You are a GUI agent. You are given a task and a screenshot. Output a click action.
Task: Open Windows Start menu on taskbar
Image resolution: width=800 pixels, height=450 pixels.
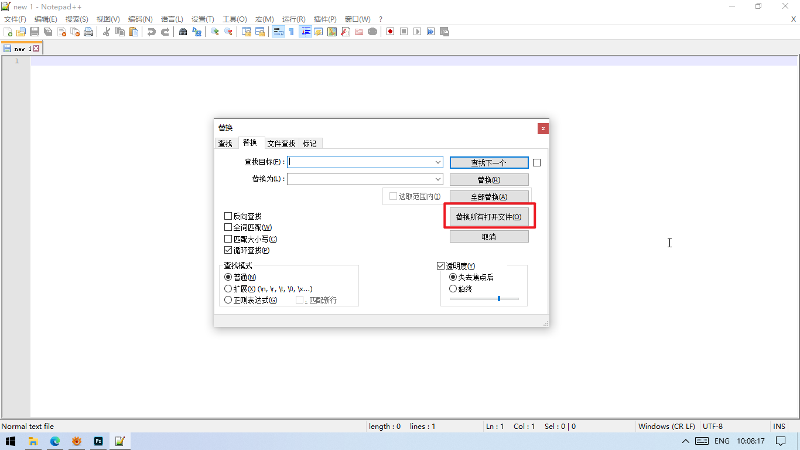(11, 441)
